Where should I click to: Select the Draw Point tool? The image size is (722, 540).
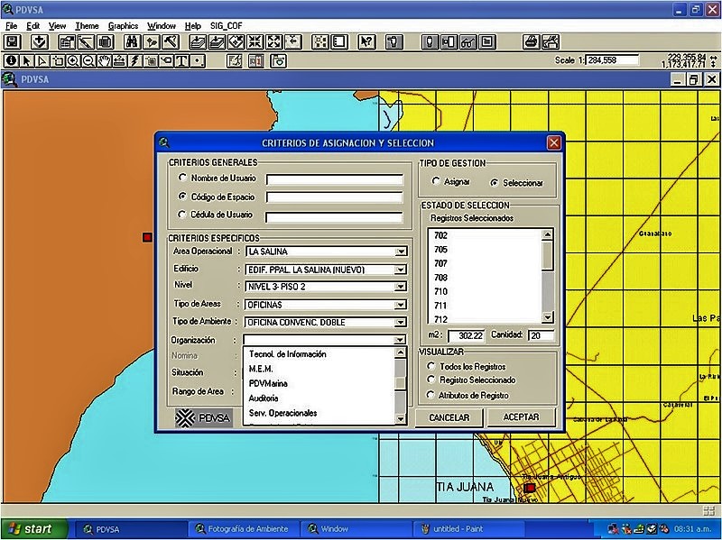pos(198,60)
